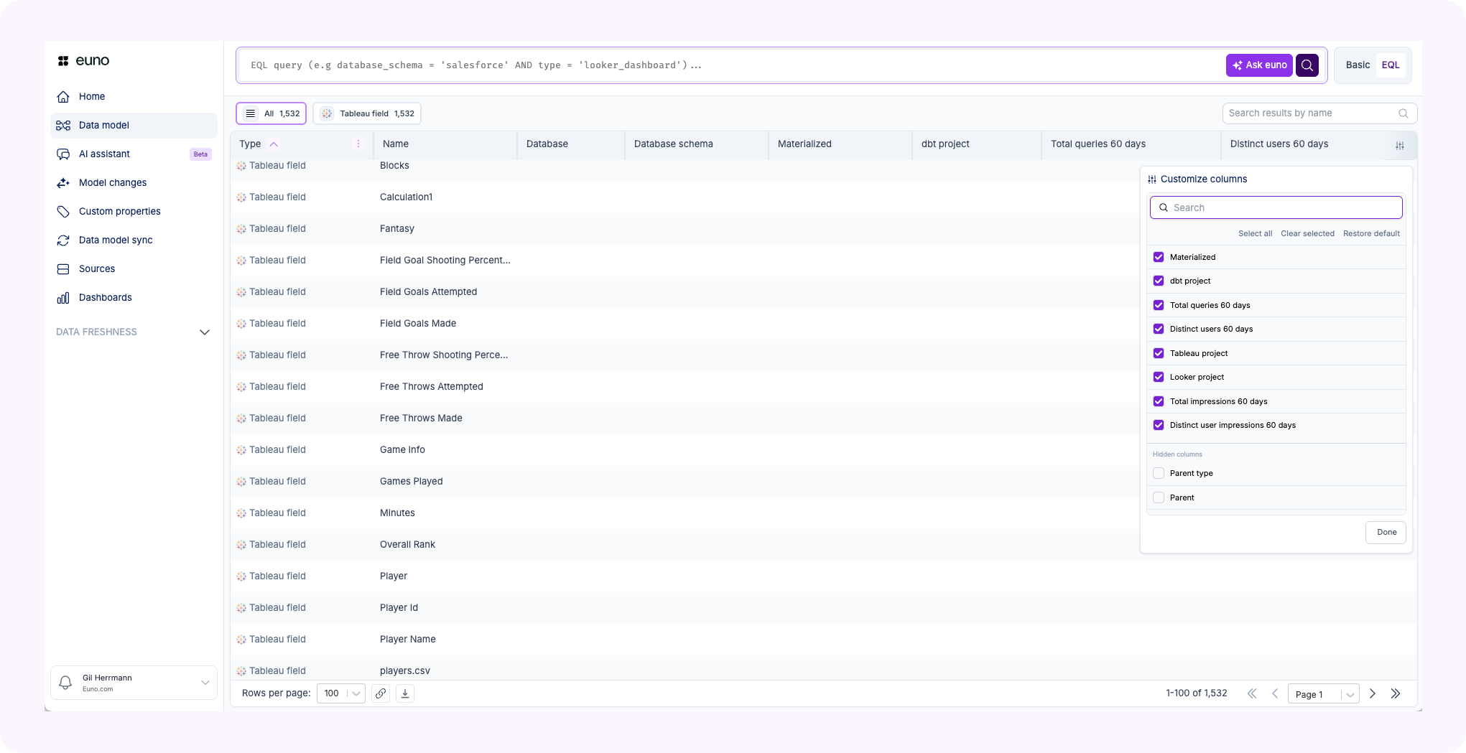Uncheck the Materialized column checkbox
1466x753 pixels.
[1159, 257]
